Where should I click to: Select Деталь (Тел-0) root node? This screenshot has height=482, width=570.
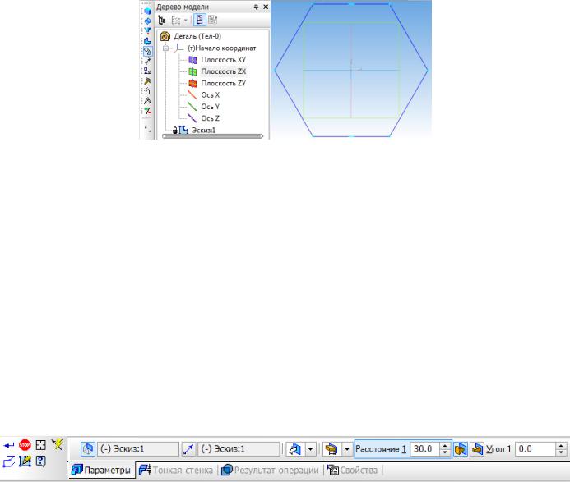click(197, 36)
